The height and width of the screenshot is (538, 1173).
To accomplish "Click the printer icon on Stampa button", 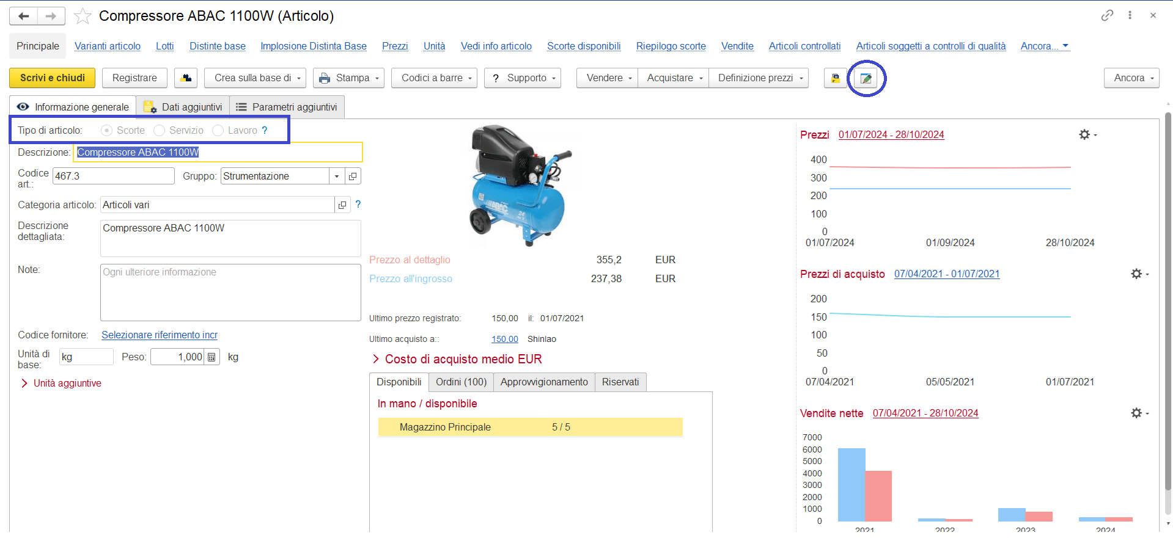I will (x=324, y=78).
